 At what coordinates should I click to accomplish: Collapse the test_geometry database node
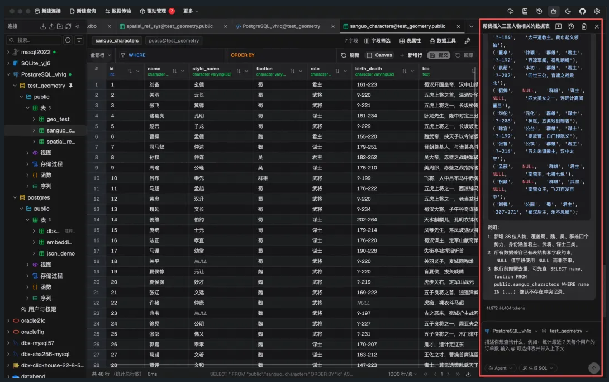(x=15, y=86)
